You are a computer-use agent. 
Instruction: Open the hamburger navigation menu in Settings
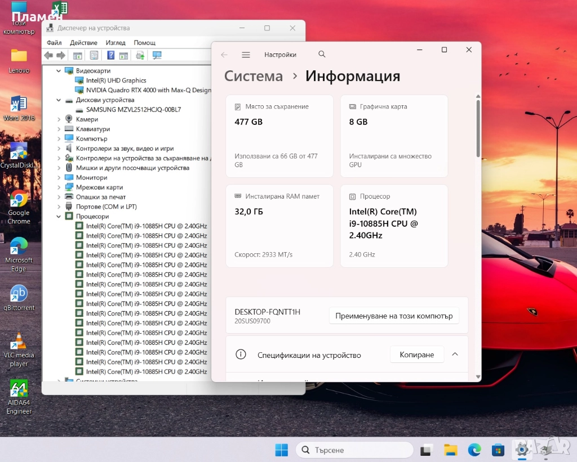(x=246, y=55)
